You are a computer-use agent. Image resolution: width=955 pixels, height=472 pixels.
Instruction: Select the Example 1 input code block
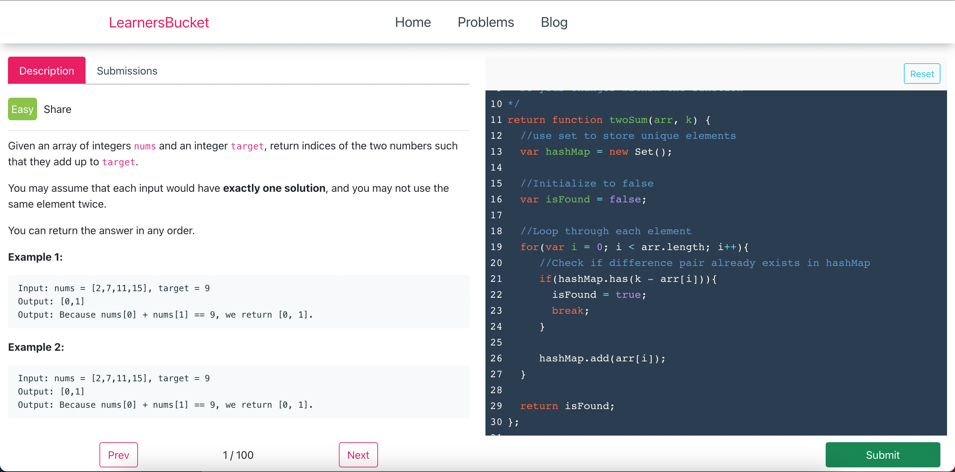[238, 302]
